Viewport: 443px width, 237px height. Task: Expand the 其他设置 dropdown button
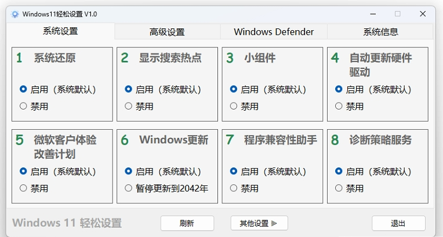(x=258, y=223)
